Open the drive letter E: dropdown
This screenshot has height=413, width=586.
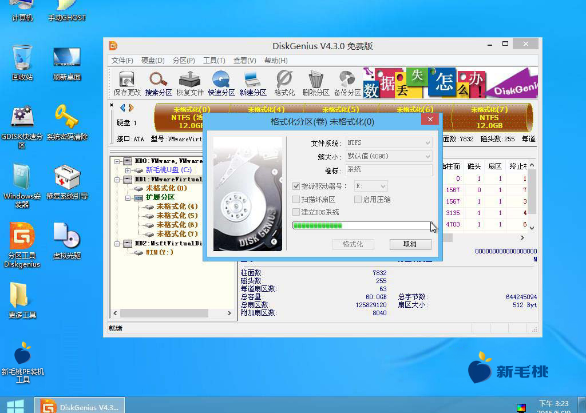pos(371,186)
